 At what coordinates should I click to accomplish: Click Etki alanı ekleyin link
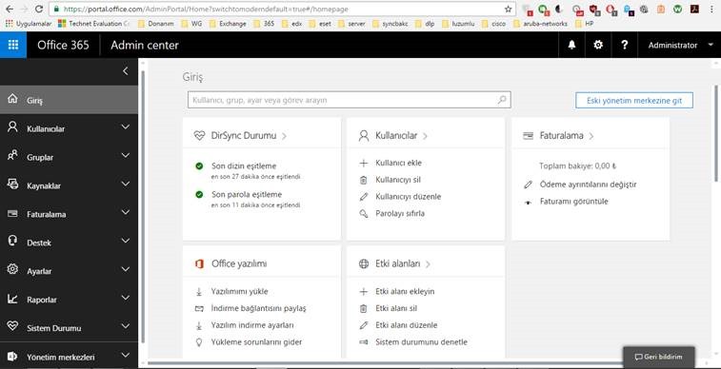click(x=405, y=291)
